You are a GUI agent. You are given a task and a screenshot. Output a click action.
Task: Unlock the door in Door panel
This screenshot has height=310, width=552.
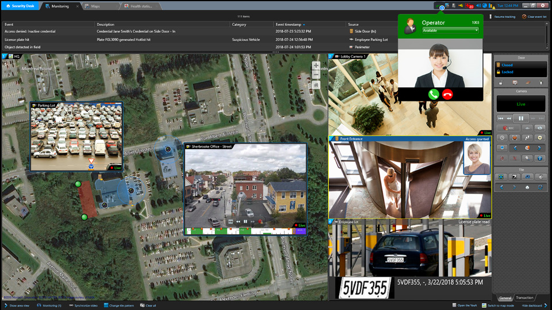click(x=501, y=83)
